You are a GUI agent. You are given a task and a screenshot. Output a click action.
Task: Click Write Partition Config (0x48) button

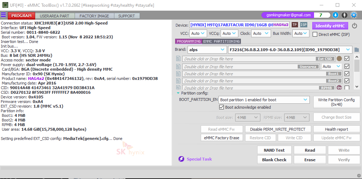[336, 102]
